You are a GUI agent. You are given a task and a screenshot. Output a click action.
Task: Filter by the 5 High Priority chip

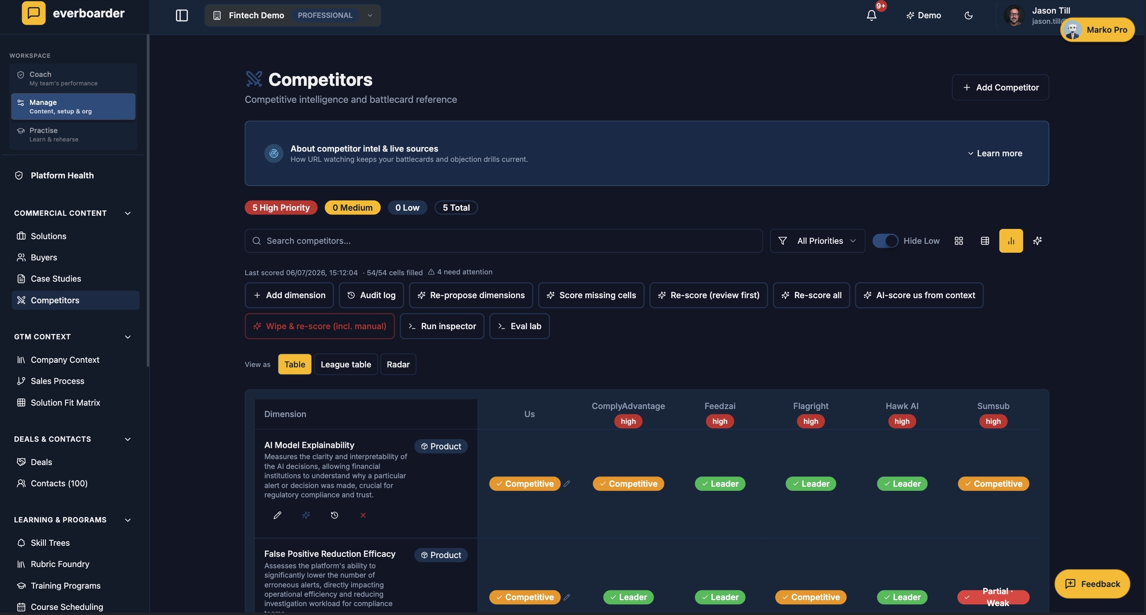pos(281,208)
